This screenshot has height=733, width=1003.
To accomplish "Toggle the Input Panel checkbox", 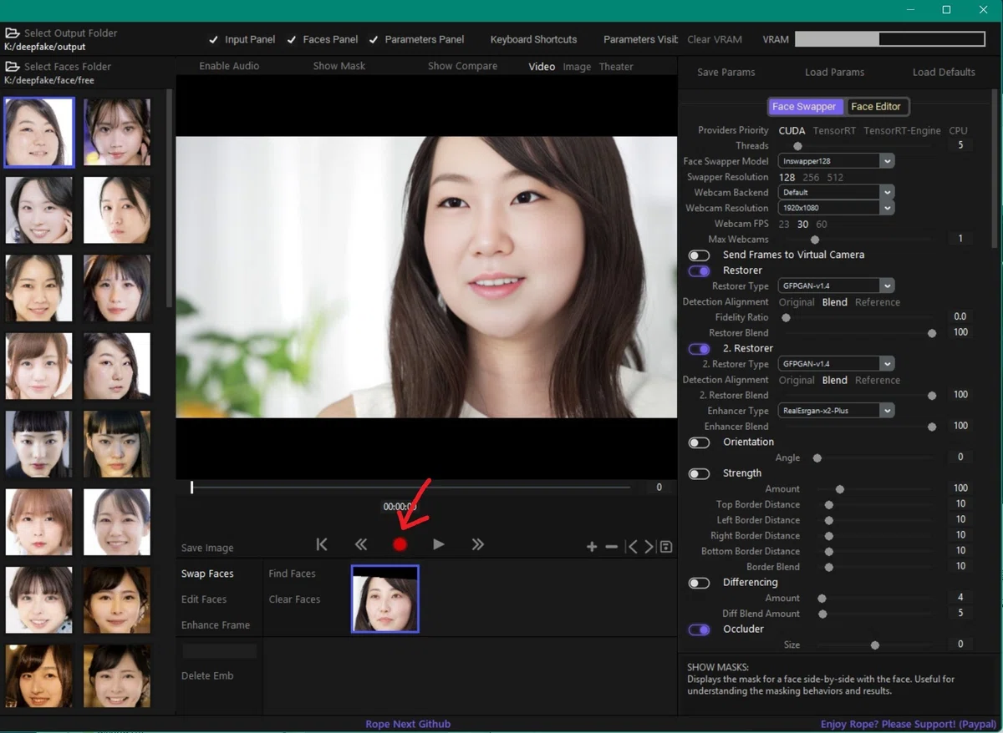I will [214, 39].
